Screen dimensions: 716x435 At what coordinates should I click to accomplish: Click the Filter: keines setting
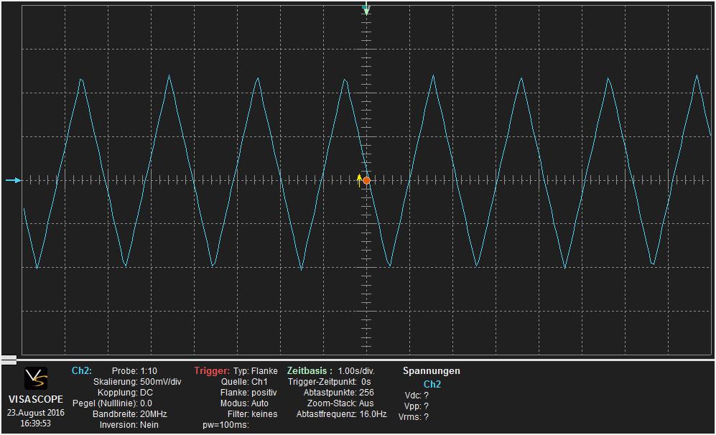[x=252, y=414]
